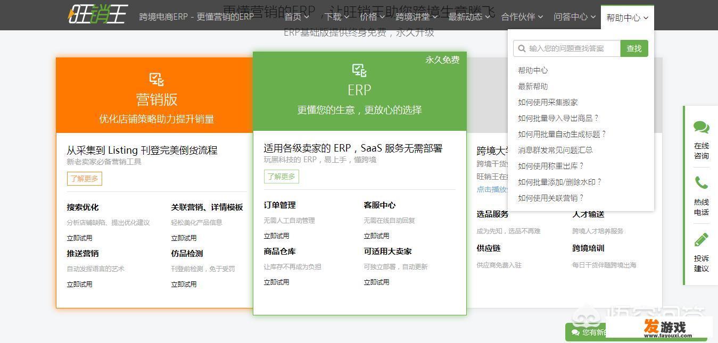Select 最新帮助 in help menu
This screenshot has width=718, height=343.
tap(533, 86)
